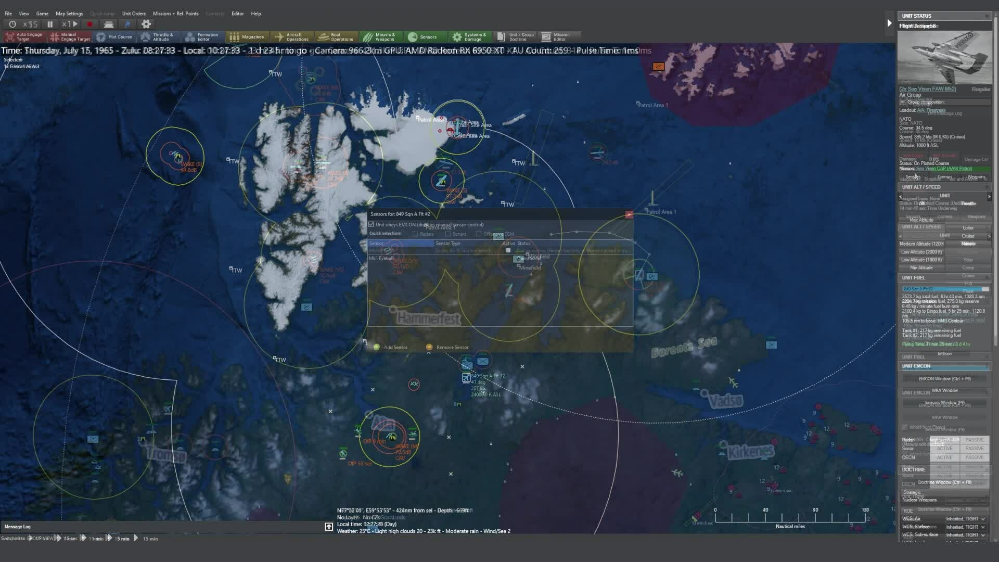The height and width of the screenshot is (562, 999).
Task: Set OECM to ACTIVE
Action: tap(944, 457)
